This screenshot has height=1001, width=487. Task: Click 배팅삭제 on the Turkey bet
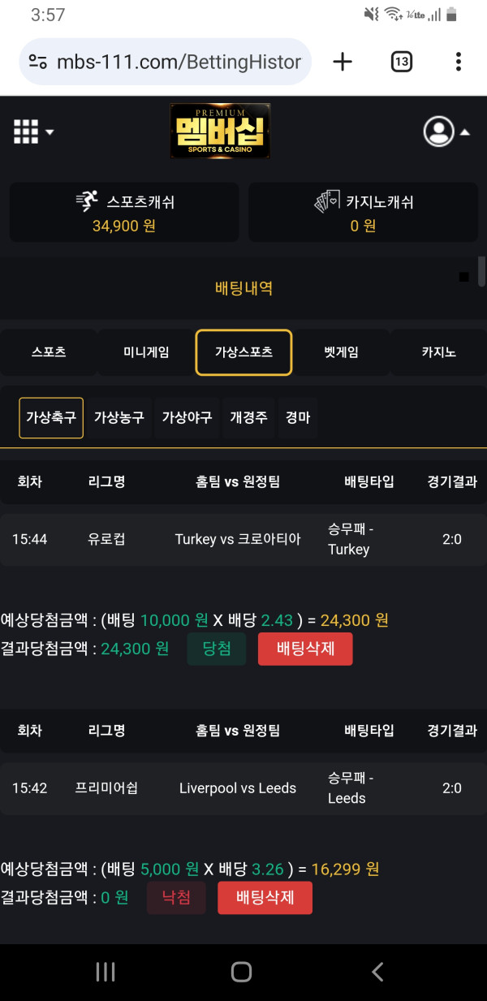point(305,649)
